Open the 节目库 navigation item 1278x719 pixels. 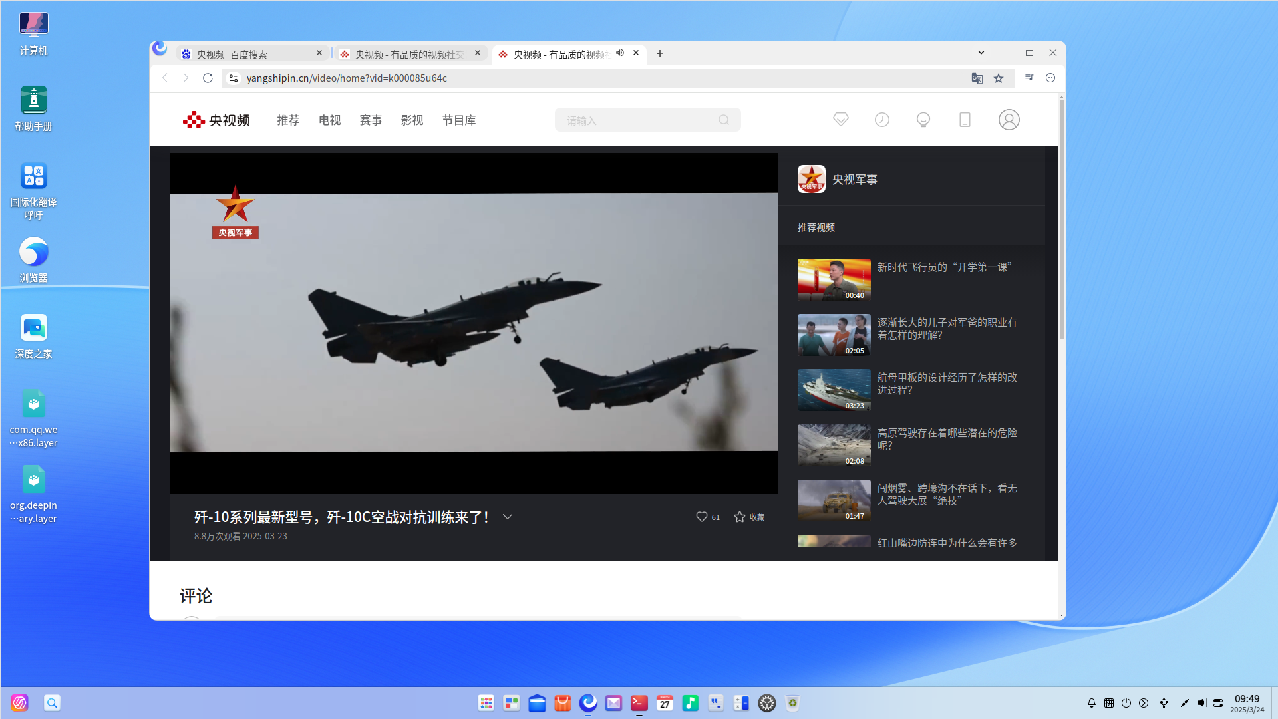459,120
